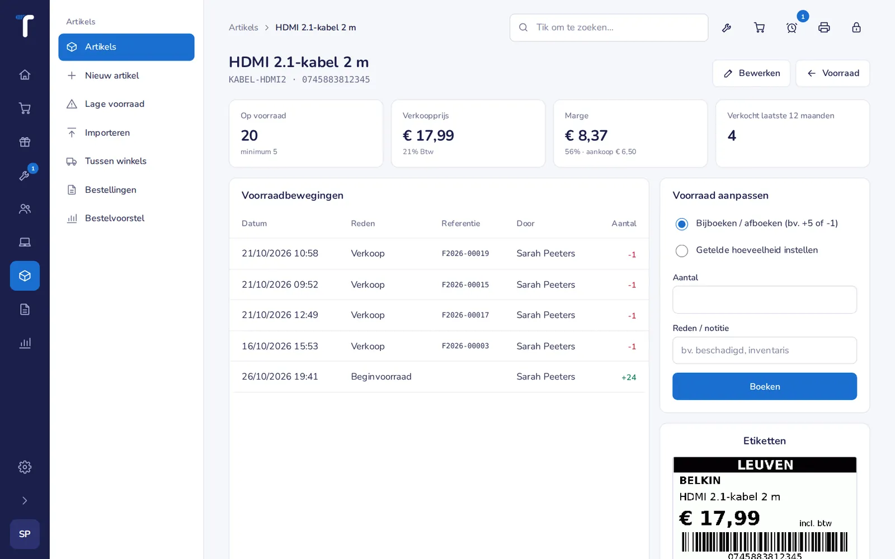The height and width of the screenshot is (559, 895).
Task: Click the Aantal input field
Action: point(765,300)
